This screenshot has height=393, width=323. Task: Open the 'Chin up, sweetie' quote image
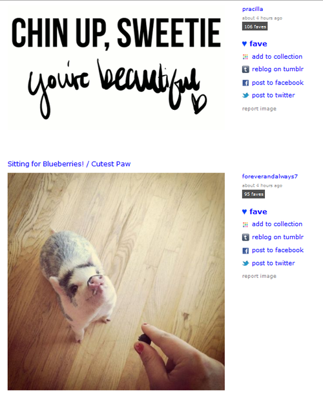(116, 68)
